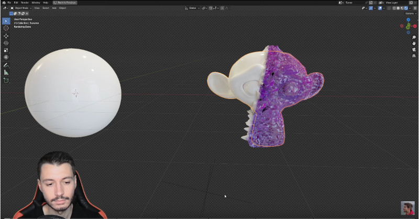Open the viewport View menu
The image size is (419, 219).
coord(37,8)
